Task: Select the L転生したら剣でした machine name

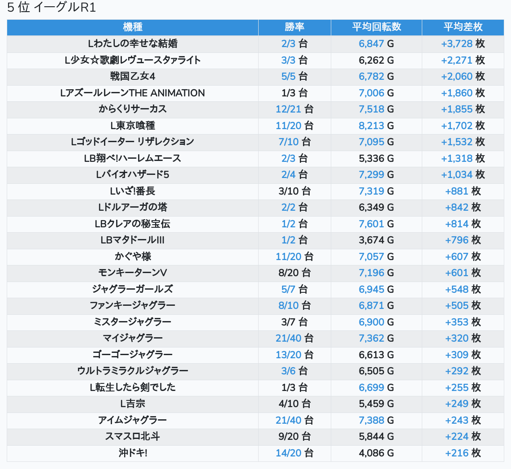Action: click(133, 387)
